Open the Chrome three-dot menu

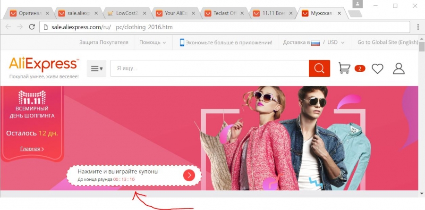418,27
